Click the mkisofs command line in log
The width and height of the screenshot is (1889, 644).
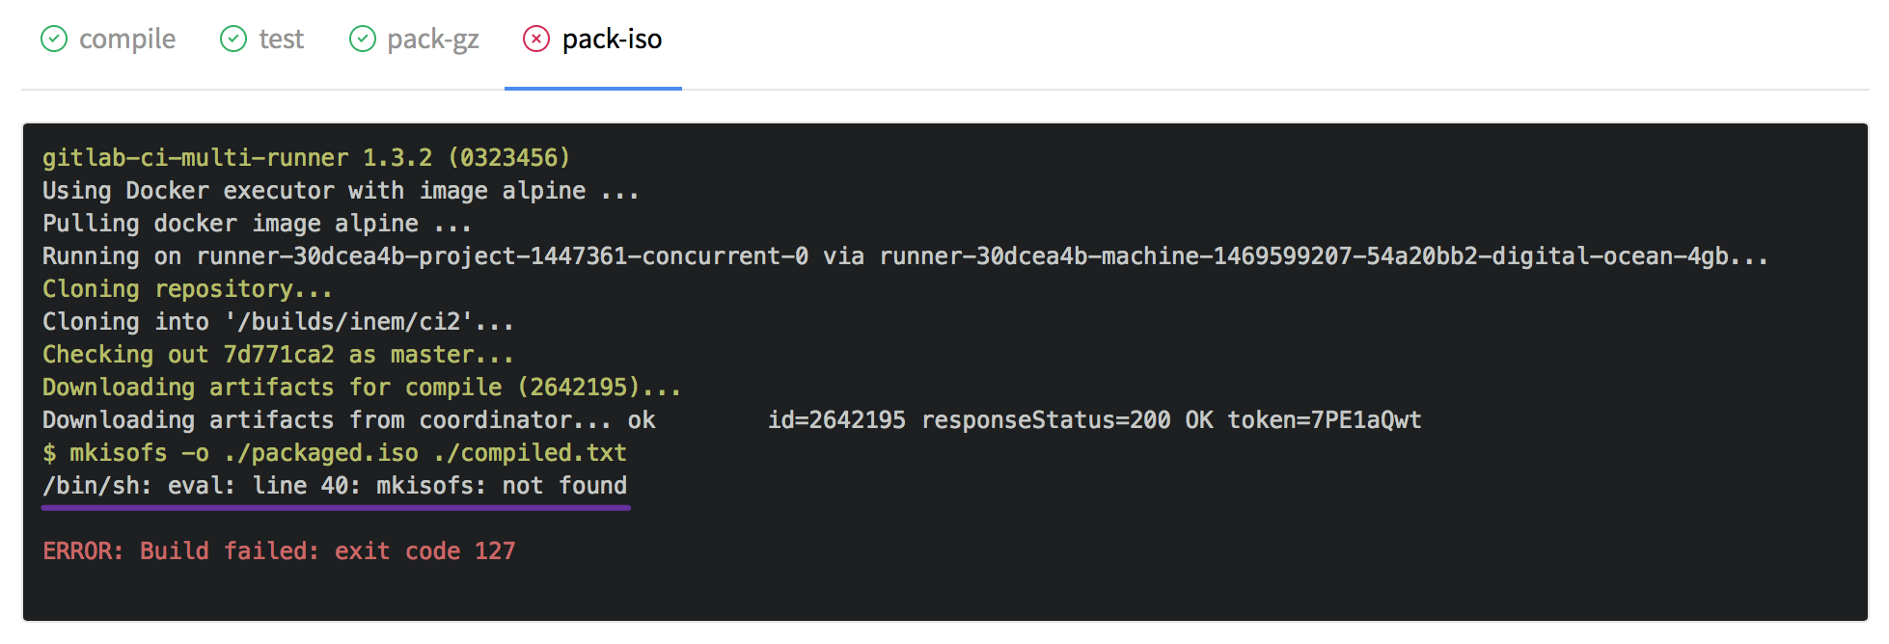click(x=334, y=452)
